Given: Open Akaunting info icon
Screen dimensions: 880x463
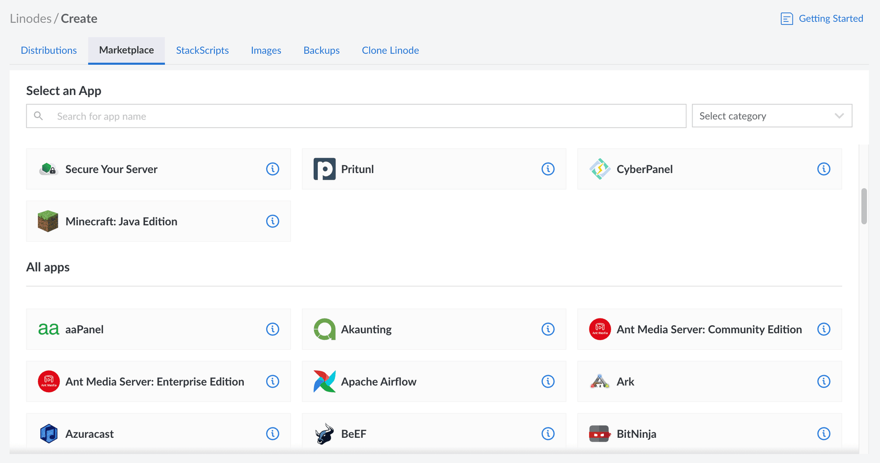Looking at the screenshot, I should [548, 329].
